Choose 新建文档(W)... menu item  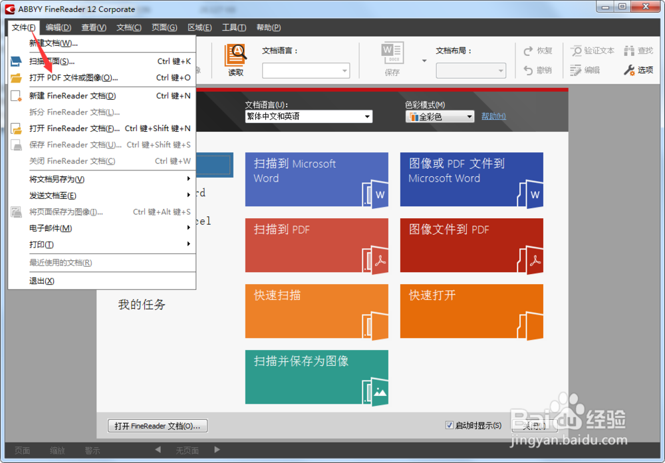coord(102,43)
